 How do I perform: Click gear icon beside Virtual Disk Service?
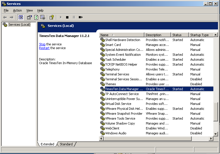102,104
